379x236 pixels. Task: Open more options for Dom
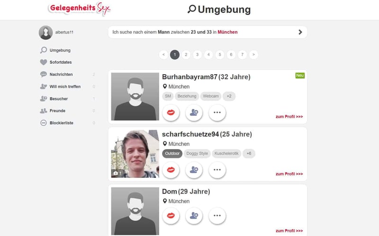click(x=217, y=216)
